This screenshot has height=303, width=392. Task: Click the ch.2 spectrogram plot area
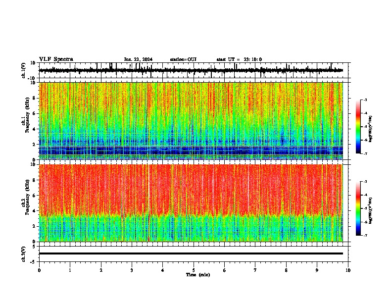pos(191,203)
